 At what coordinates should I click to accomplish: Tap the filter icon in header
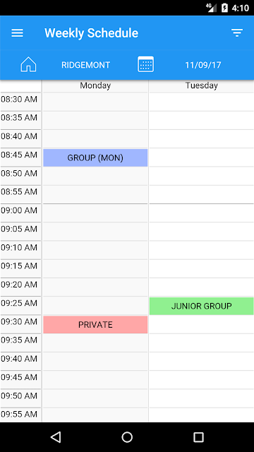click(237, 33)
